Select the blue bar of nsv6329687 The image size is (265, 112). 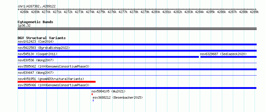[x=228, y=57]
